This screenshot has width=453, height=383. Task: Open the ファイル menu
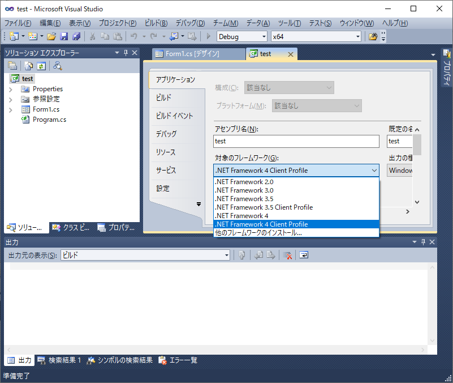[18, 23]
